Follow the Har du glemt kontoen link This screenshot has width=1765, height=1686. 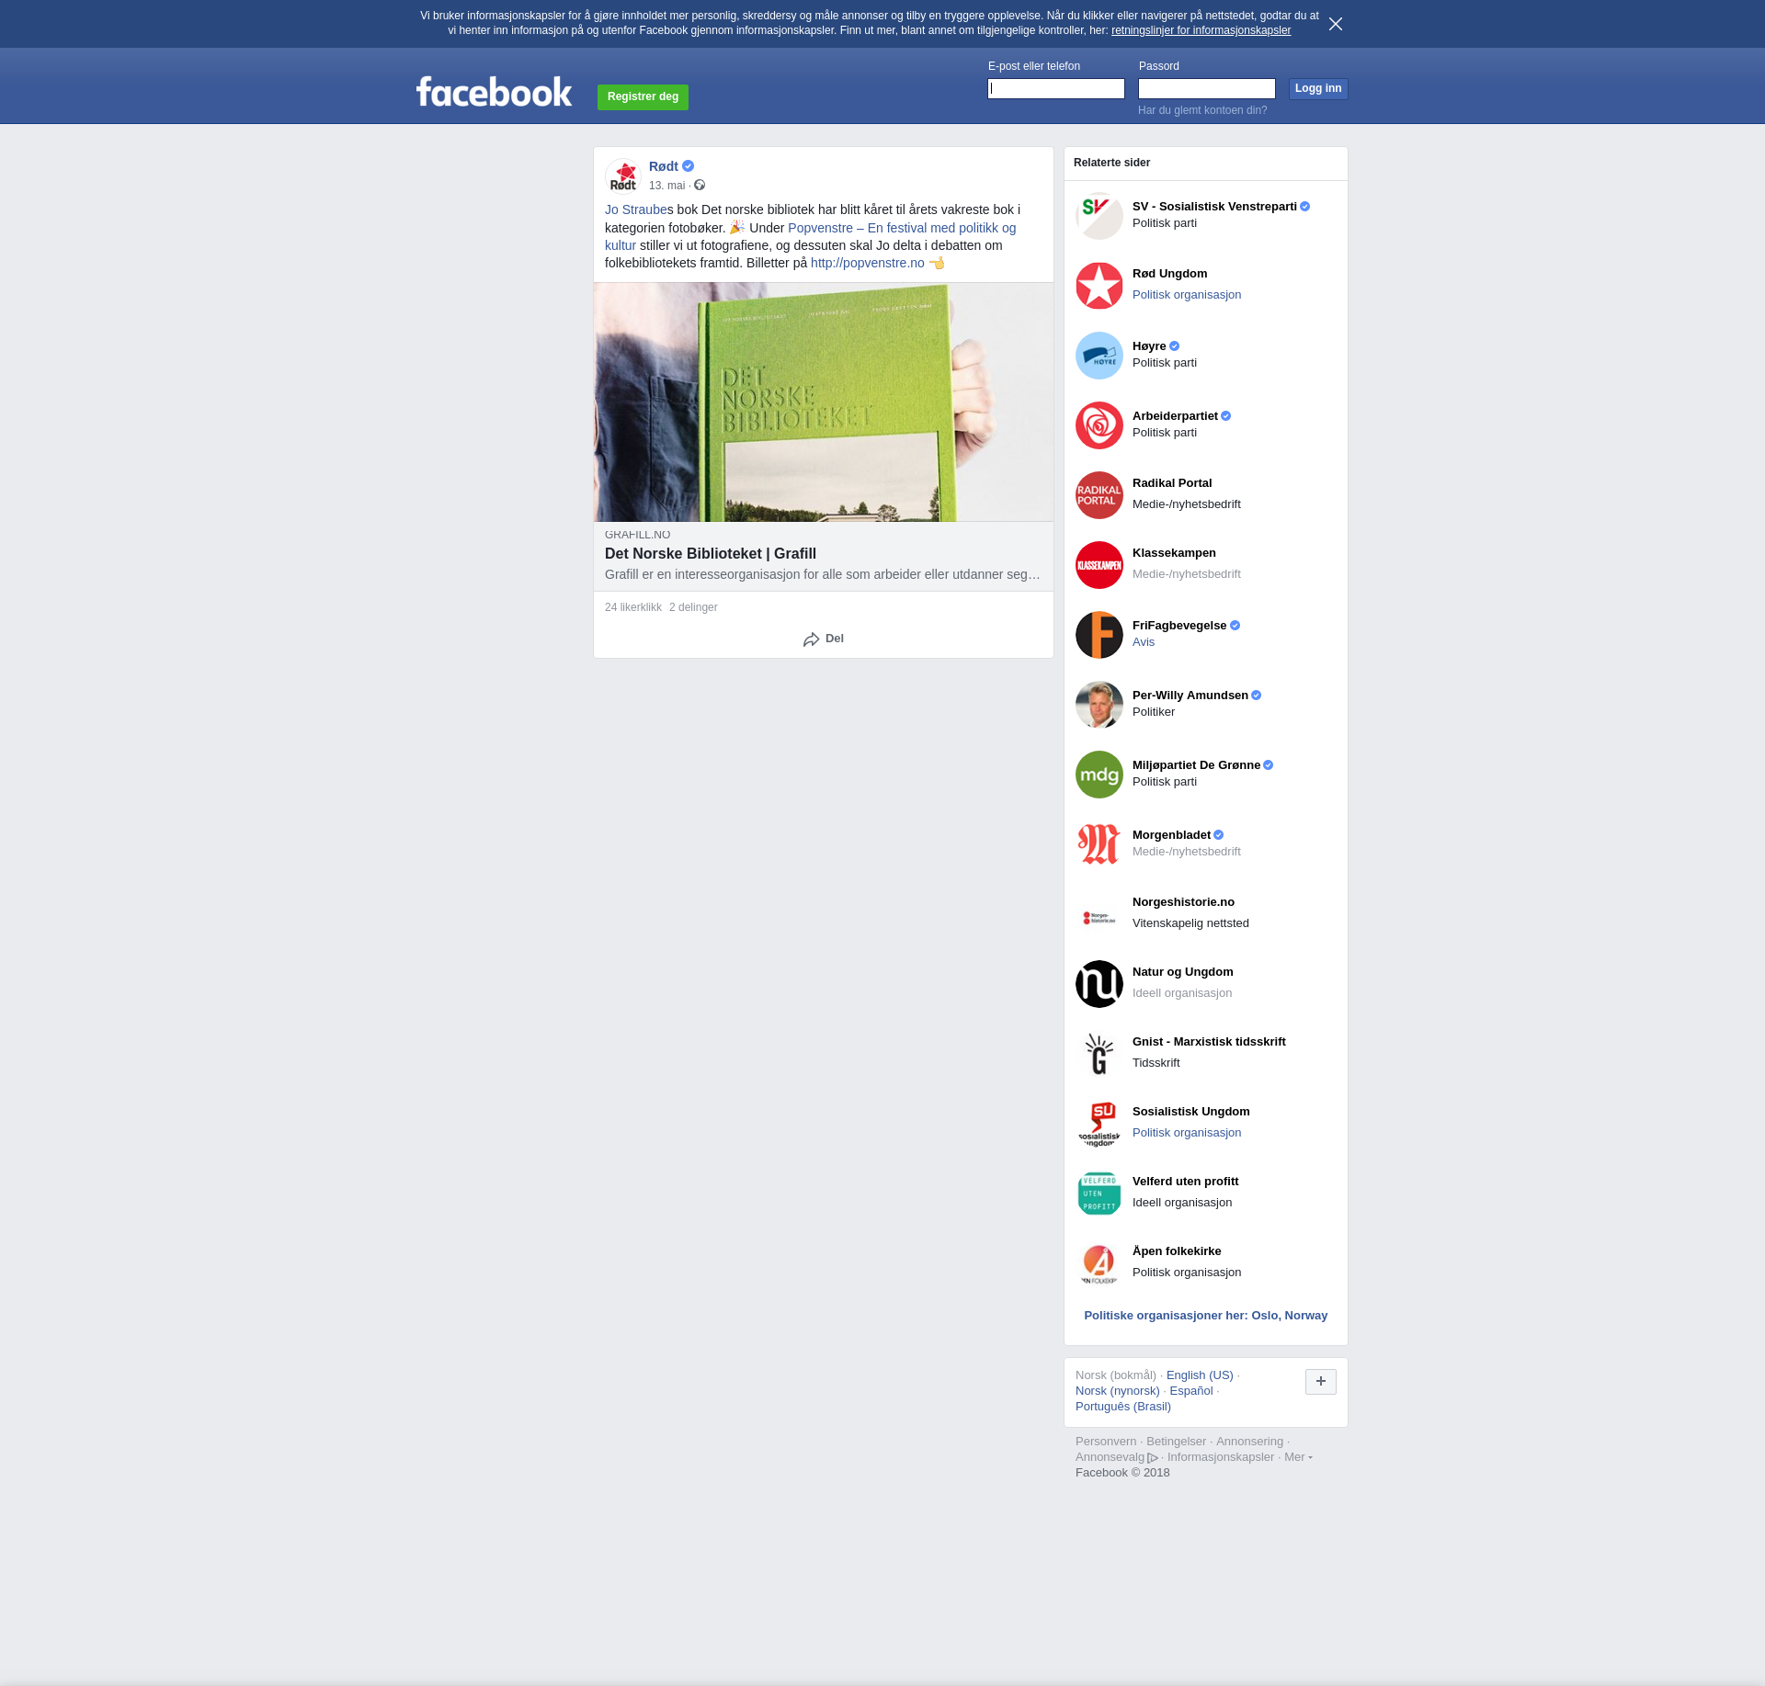(1201, 110)
